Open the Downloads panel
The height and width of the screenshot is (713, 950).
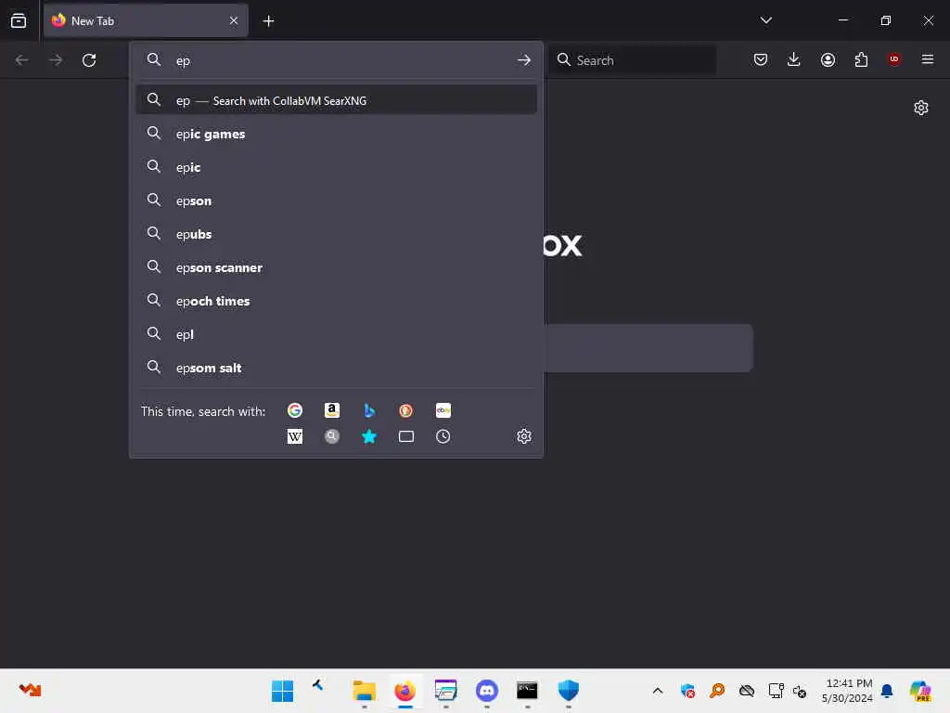[x=794, y=59]
